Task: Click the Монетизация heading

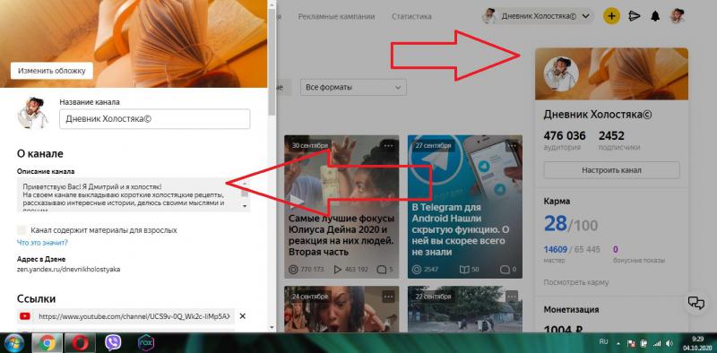Action: tap(571, 310)
